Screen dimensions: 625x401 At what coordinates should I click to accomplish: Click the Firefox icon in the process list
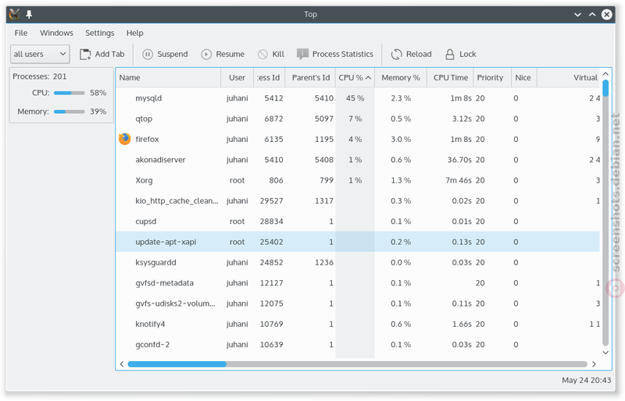click(125, 139)
